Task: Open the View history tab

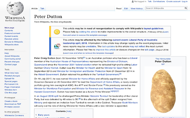Action: [137, 9]
